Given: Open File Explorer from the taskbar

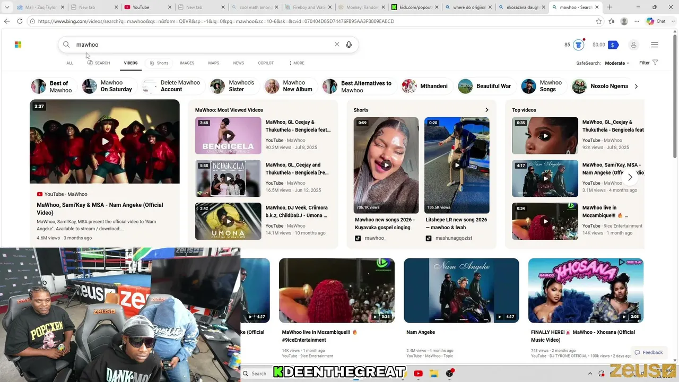Looking at the screenshot, I should pos(434,374).
